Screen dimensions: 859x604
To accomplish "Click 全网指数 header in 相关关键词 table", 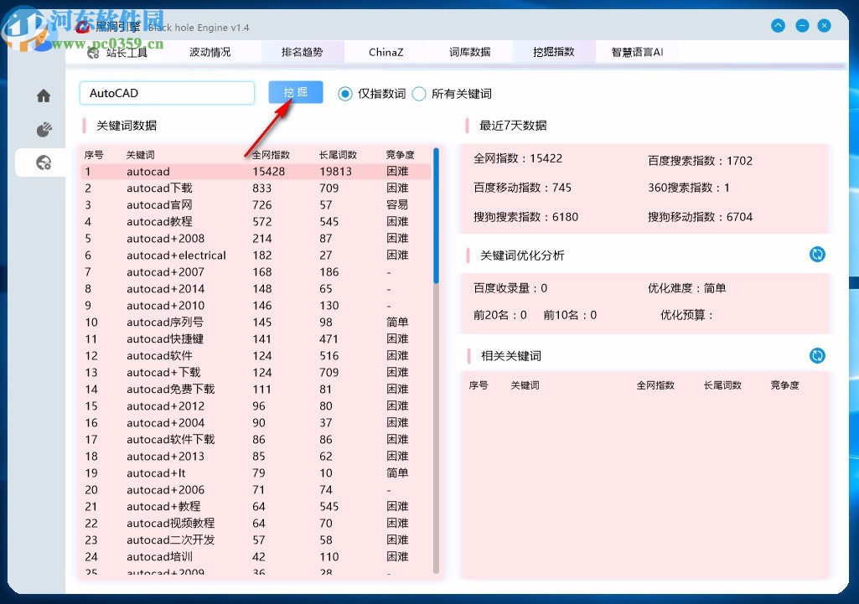I will click(655, 385).
